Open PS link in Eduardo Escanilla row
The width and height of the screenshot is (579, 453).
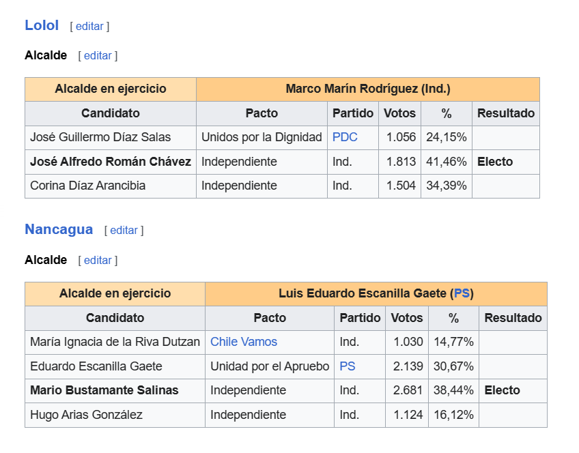click(347, 366)
